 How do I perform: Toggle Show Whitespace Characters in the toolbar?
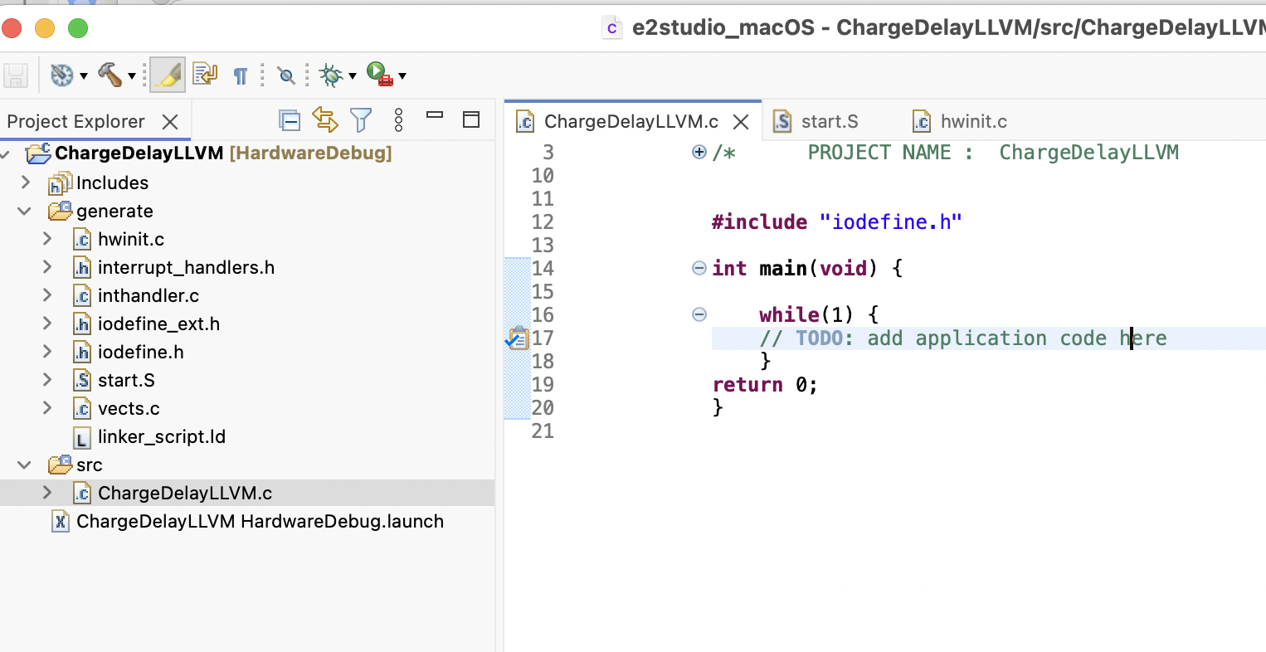pyautogui.click(x=240, y=75)
